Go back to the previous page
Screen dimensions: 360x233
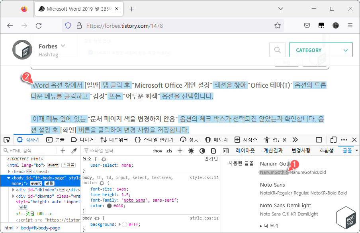10,26
